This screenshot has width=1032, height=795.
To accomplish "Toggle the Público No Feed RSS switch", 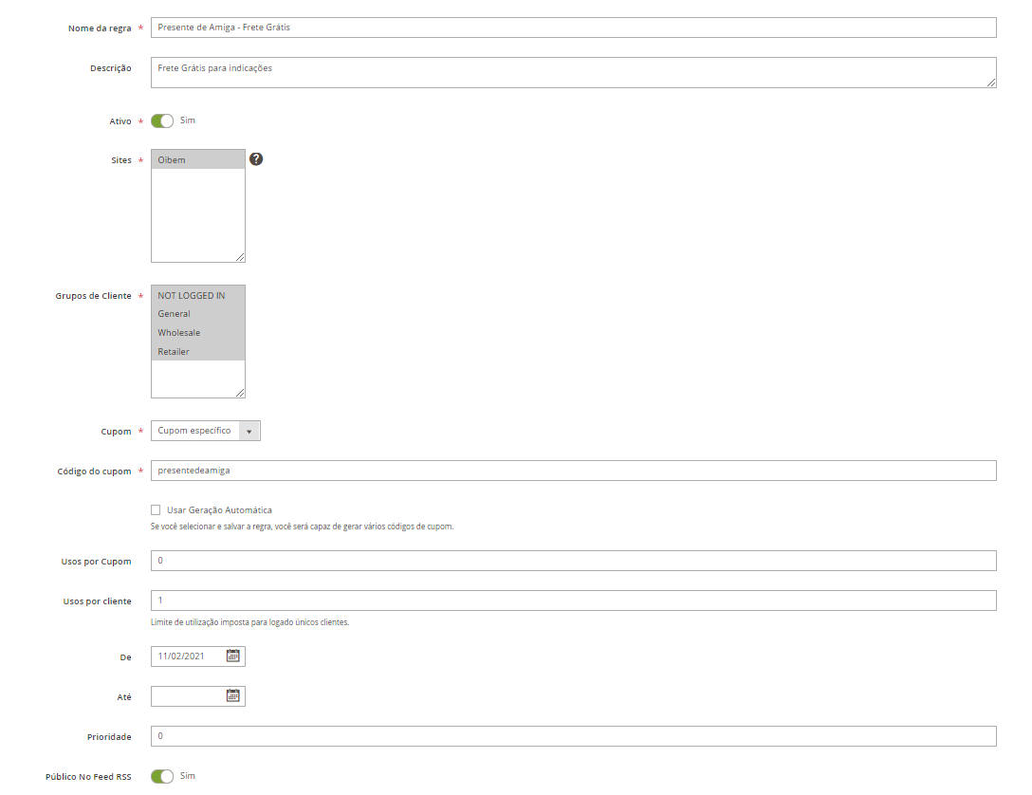I will (x=162, y=777).
